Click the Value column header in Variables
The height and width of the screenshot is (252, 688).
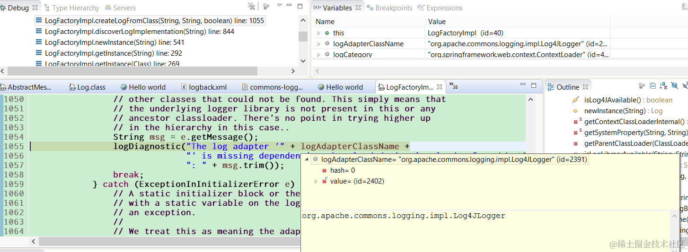pyautogui.click(x=518, y=22)
